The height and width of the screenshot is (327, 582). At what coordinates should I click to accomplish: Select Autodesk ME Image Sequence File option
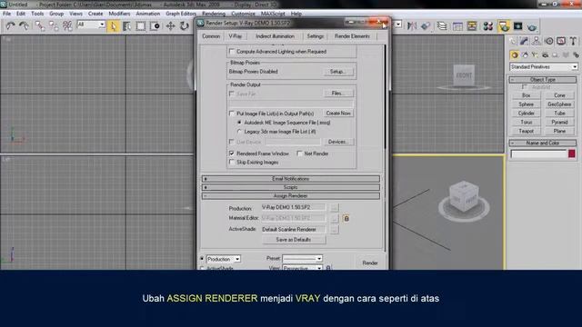tap(239, 123)
